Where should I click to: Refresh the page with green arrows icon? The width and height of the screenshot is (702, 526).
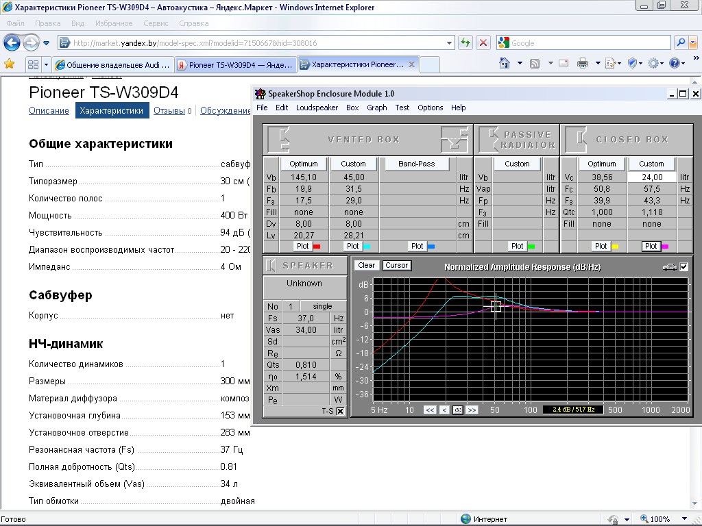click(x=465, y=43)
